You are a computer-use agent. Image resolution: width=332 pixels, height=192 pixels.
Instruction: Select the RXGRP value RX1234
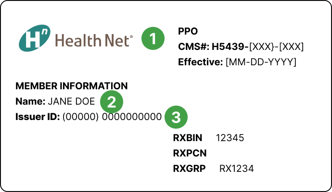tap(237, 168)
